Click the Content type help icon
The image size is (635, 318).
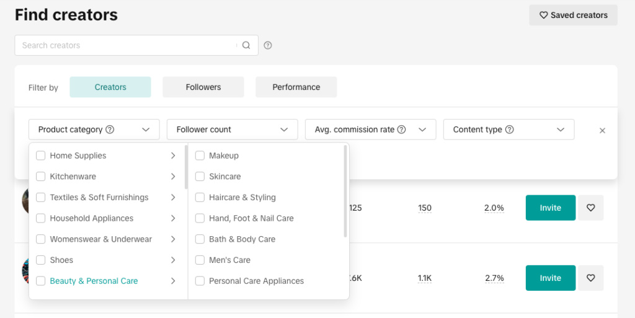(x=510, y=130)
